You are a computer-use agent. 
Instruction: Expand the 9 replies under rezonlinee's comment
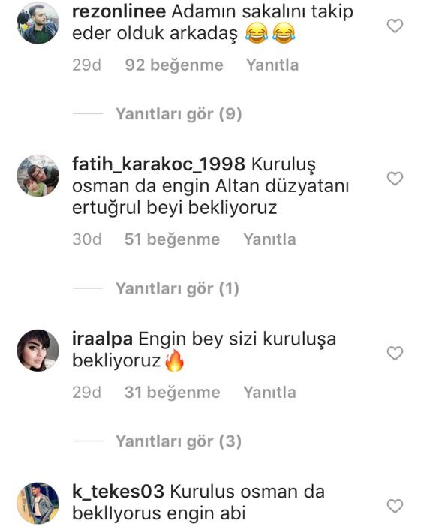point(179,114)
